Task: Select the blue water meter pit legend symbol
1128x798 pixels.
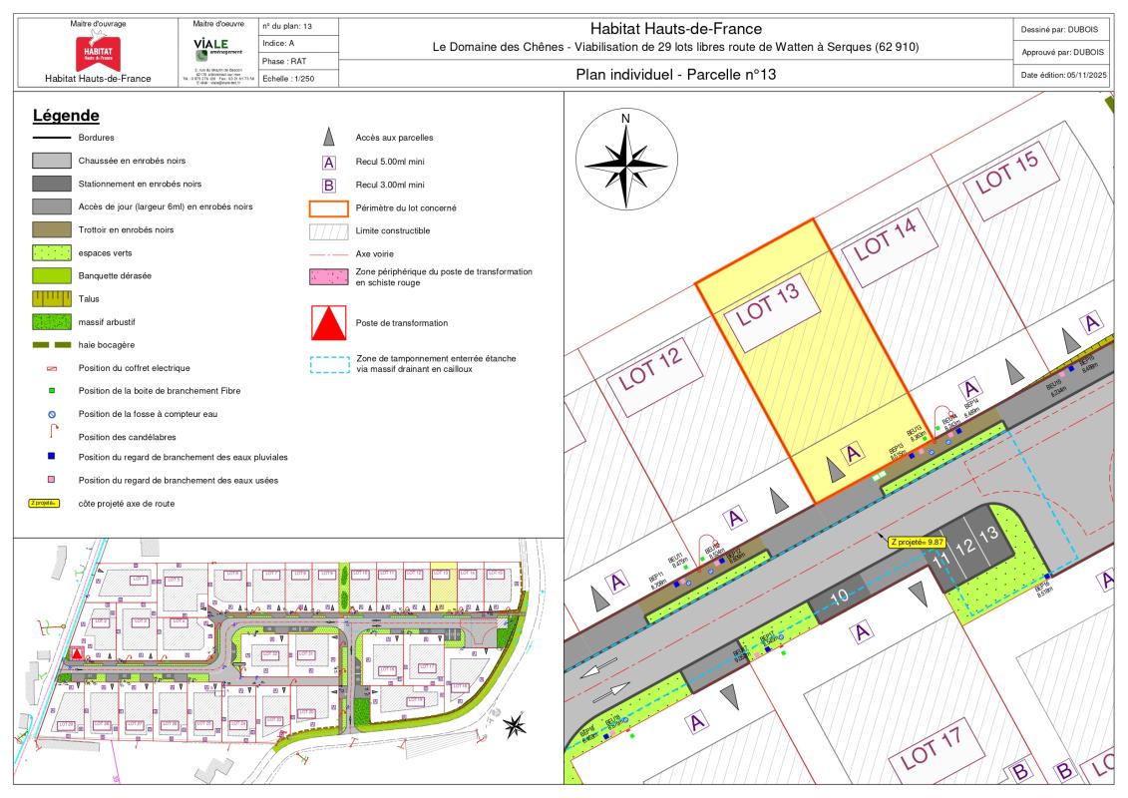Action: pos(52,415)
